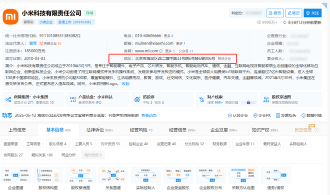Click the Xiaomi MI company logo
The image size is (330, 195).
click(10, 17)
